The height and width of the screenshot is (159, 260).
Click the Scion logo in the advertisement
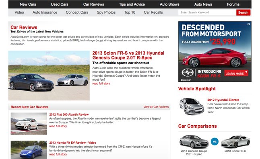pyautogui.click(x=188, y=73)
